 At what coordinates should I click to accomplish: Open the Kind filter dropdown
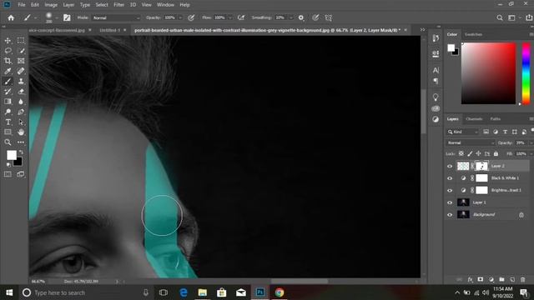[463, 132]
